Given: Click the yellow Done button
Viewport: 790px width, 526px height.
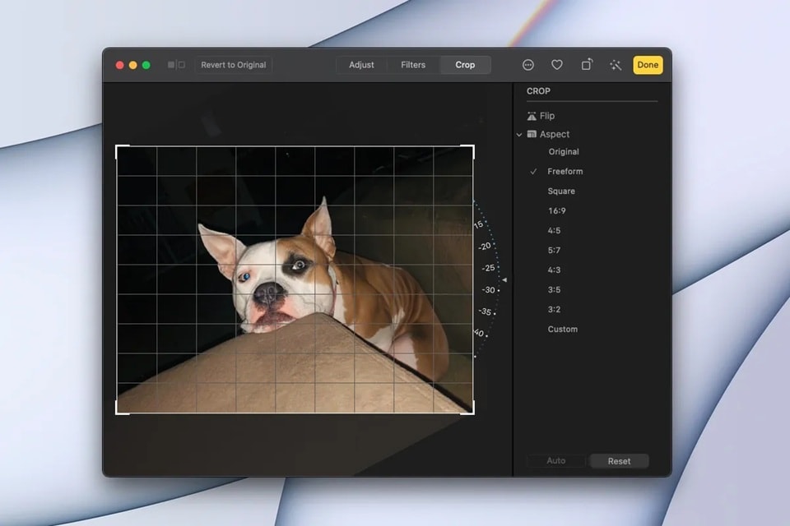Looking at the screenshot, I should point(648,65).
